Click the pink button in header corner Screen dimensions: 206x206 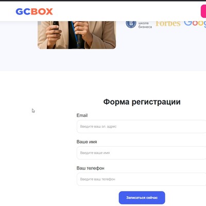(x=203, y=11)
